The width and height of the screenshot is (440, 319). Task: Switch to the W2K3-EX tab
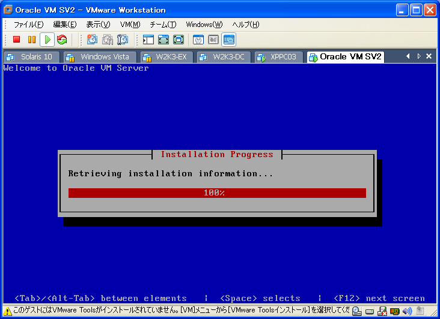click(x=167, y=57)
